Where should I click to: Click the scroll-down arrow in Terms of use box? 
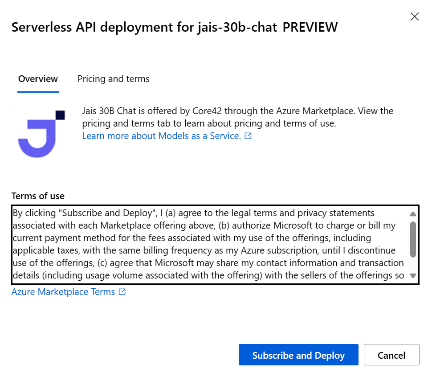point(413,276)
